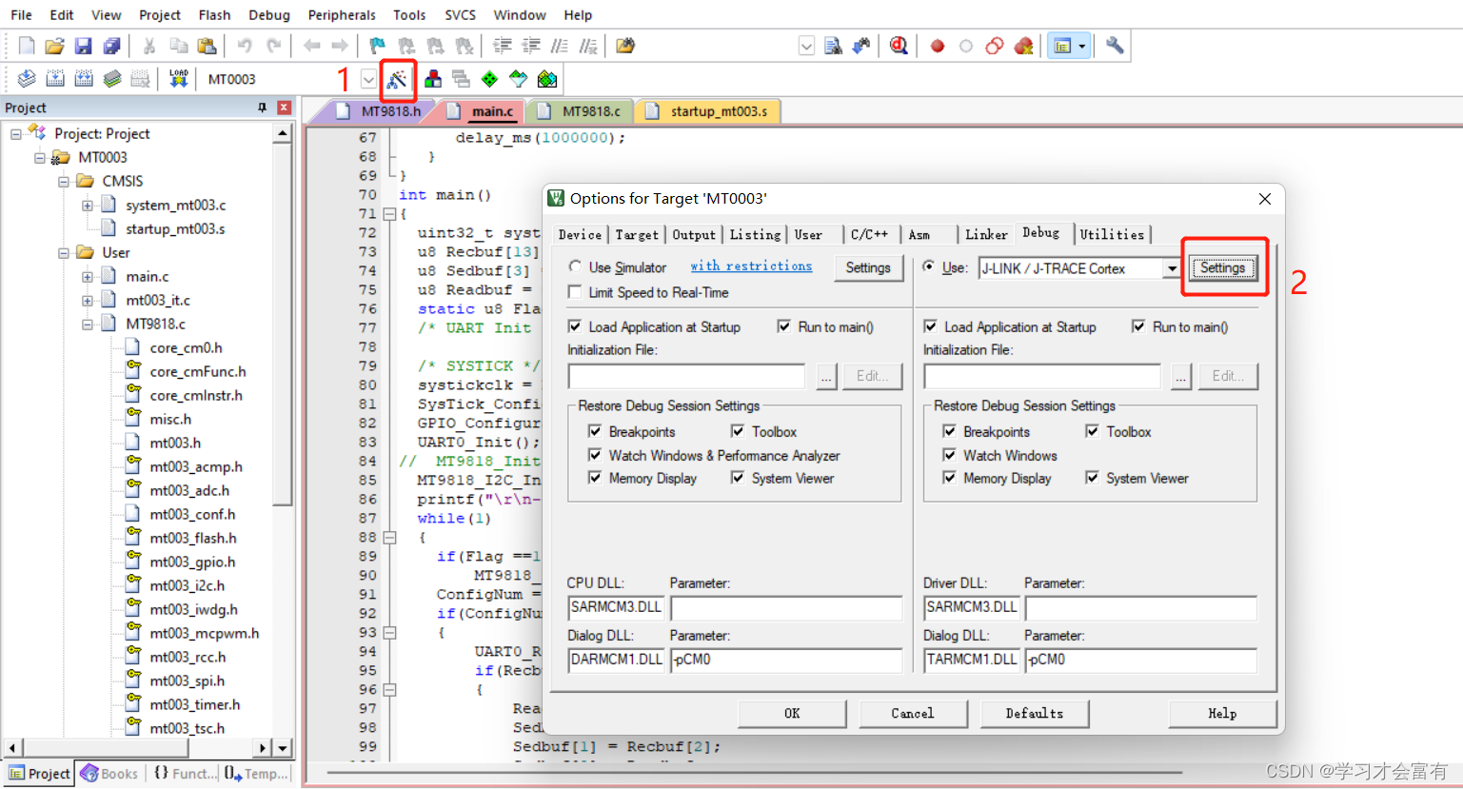The width and height of the screenshot is (1463, 789).
Task: Open the Peripherals menu
Action: (341, 14)
